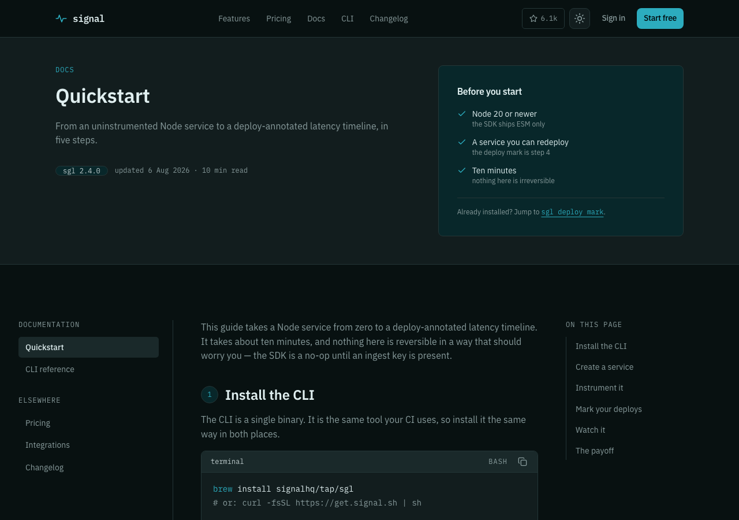
Task: Click the ELSEWHERE sidebar heading
Action: tap(39, 400)
